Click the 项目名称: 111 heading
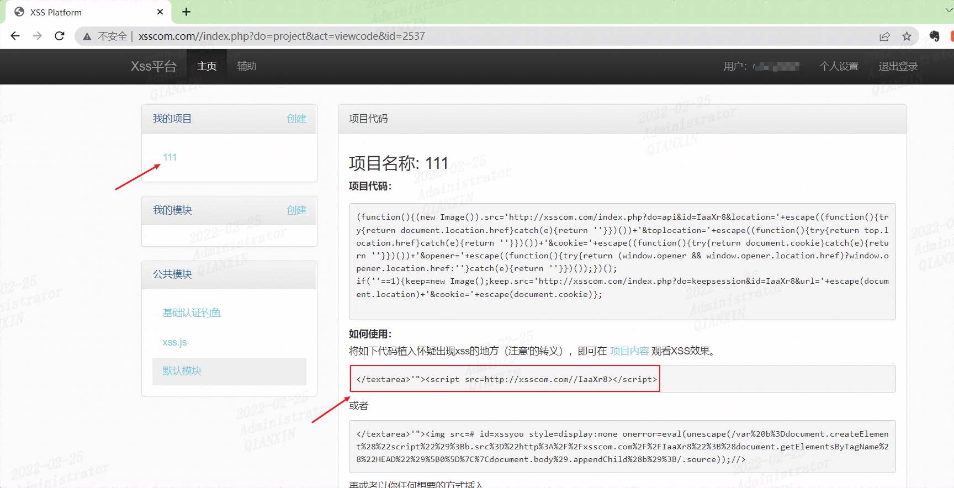Screen dimensions: 954x488 tap(398, 163)
